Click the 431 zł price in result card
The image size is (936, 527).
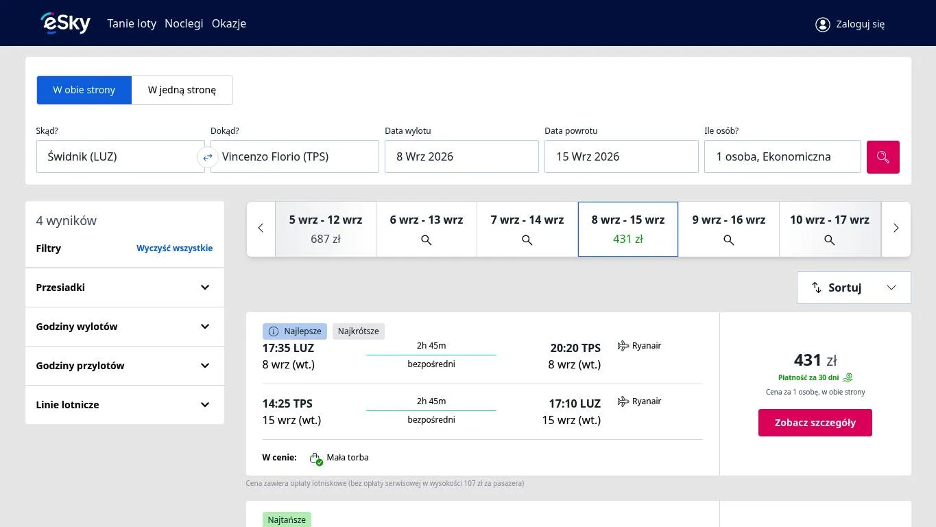click(x=815, y=360)
